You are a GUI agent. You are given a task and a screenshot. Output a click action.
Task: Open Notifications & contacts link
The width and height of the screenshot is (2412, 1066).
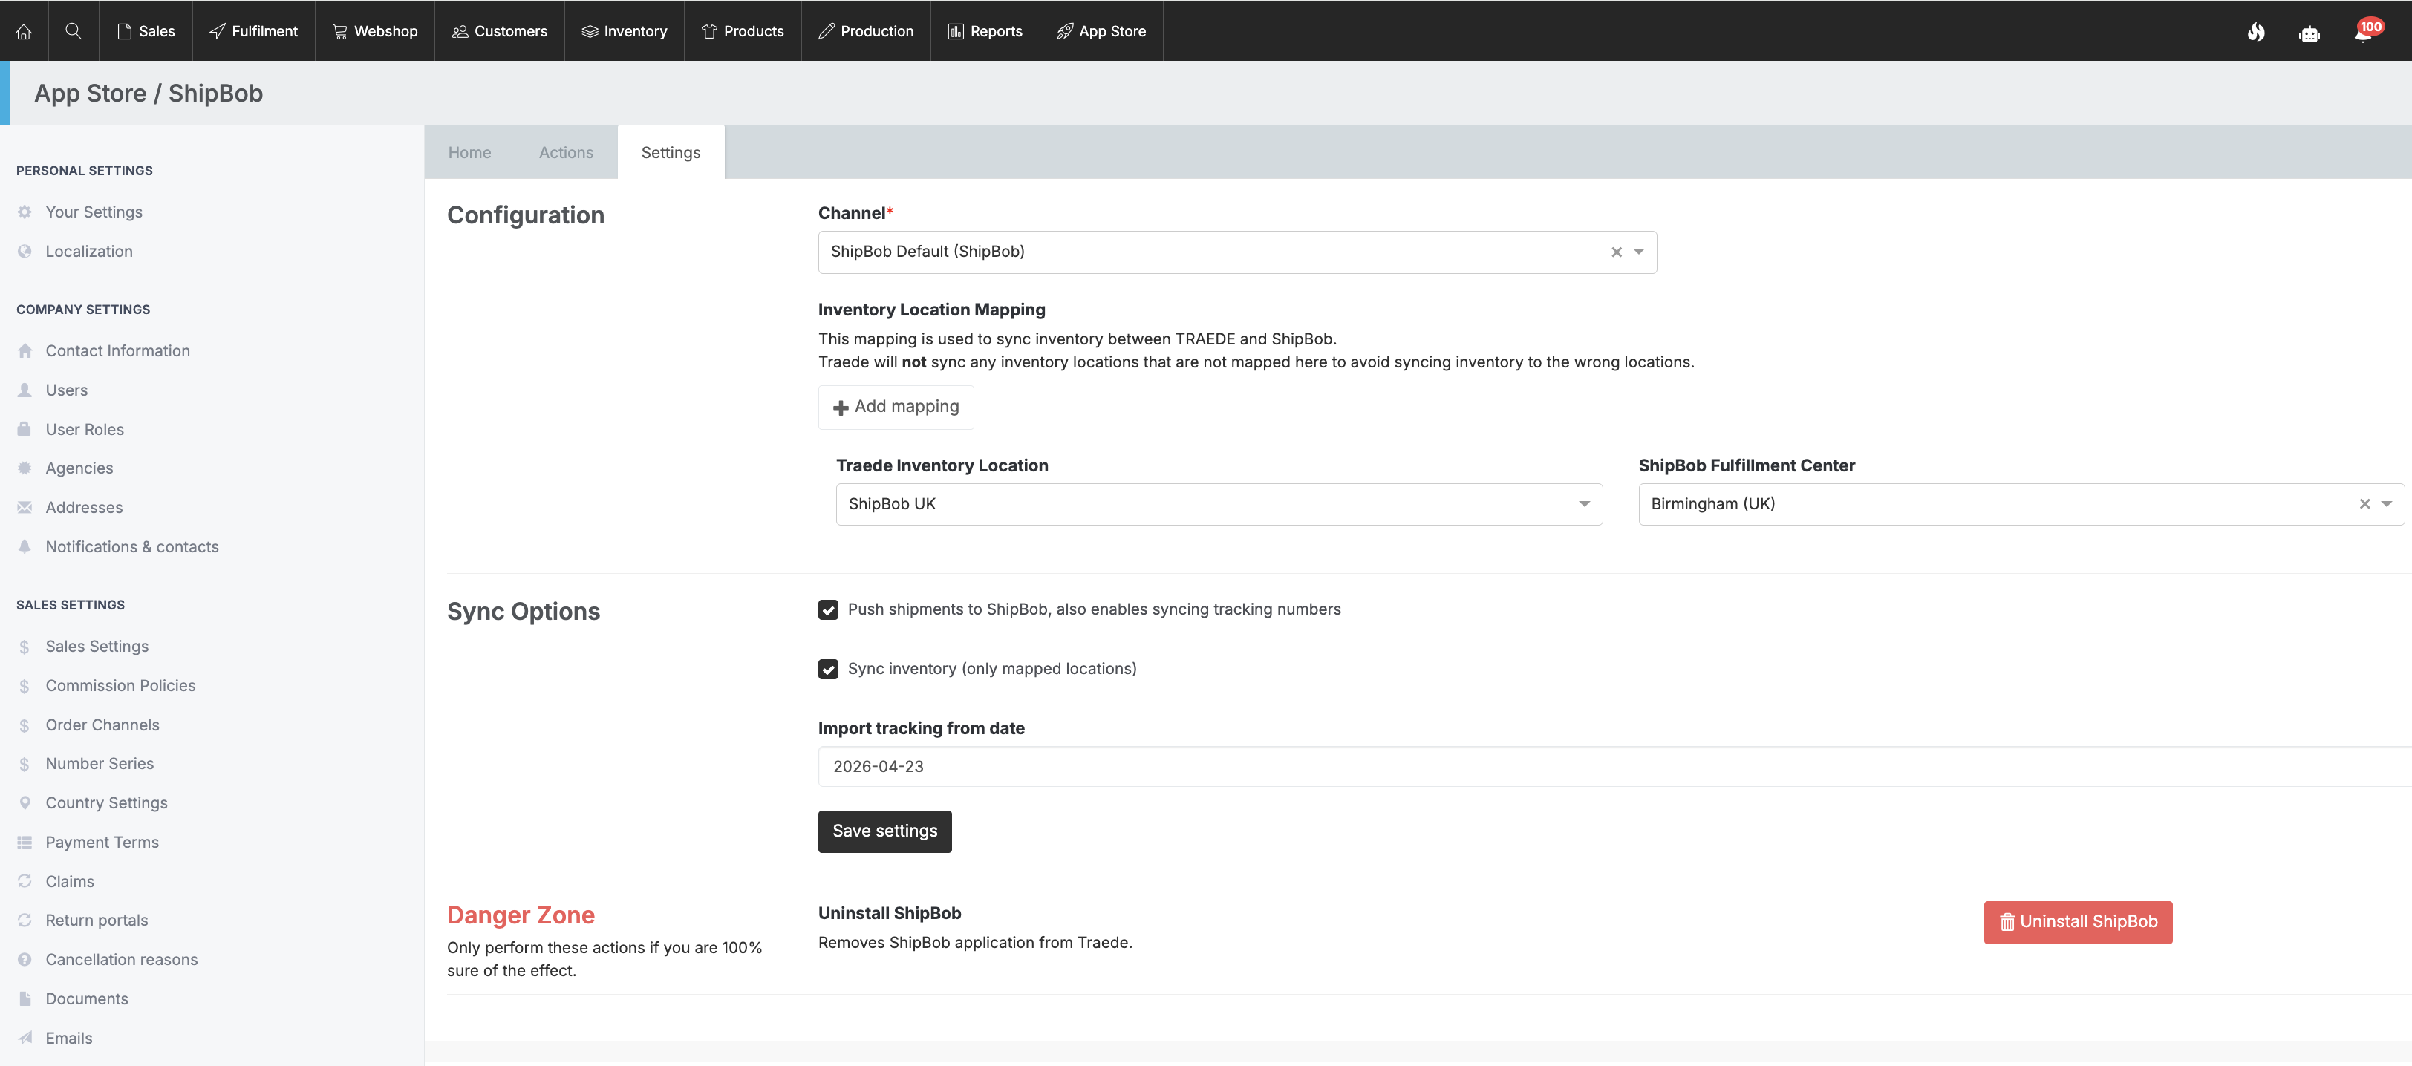point(132,546)
